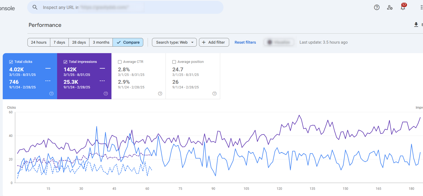Add a new filter
The image size is (423, 196).
pyautogui.click(x=214, y=42)
